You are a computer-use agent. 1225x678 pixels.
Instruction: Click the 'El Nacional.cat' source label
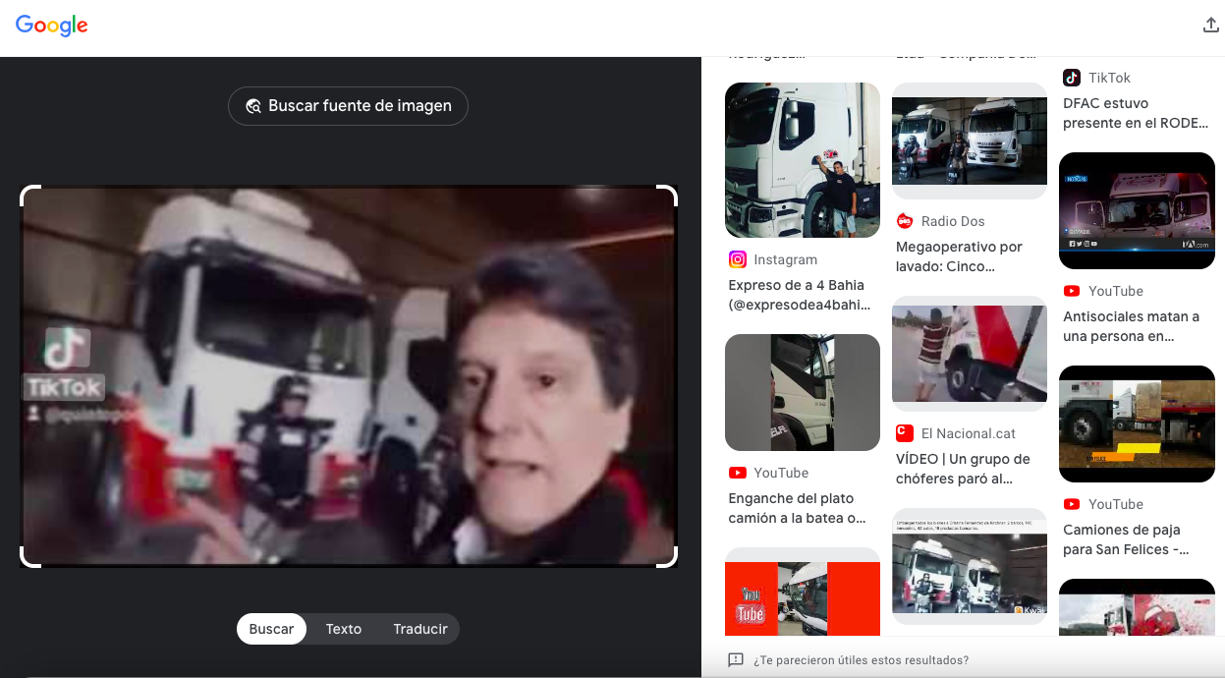coord(969,433)
